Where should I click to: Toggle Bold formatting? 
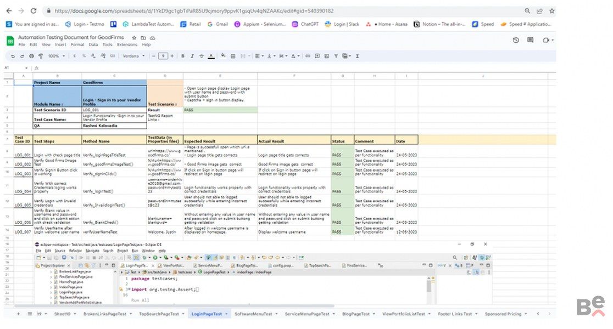(182, 56)
